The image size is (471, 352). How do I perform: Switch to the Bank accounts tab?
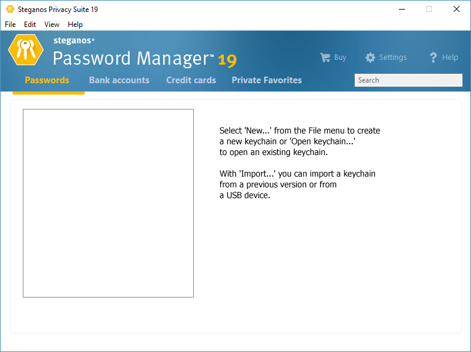pos(119,80)
